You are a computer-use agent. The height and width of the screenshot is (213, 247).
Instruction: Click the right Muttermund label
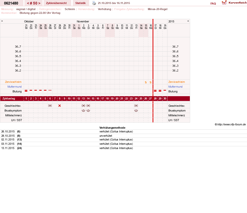click(x=175, y=87)
